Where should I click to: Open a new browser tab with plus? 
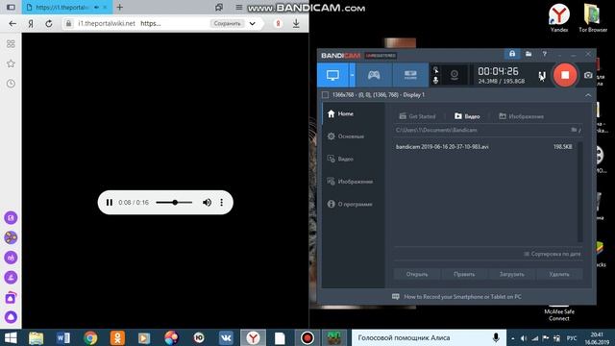click(x=119, y=8)
